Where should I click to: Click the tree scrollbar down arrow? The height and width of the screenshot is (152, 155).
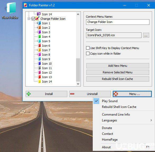(78, 84)
